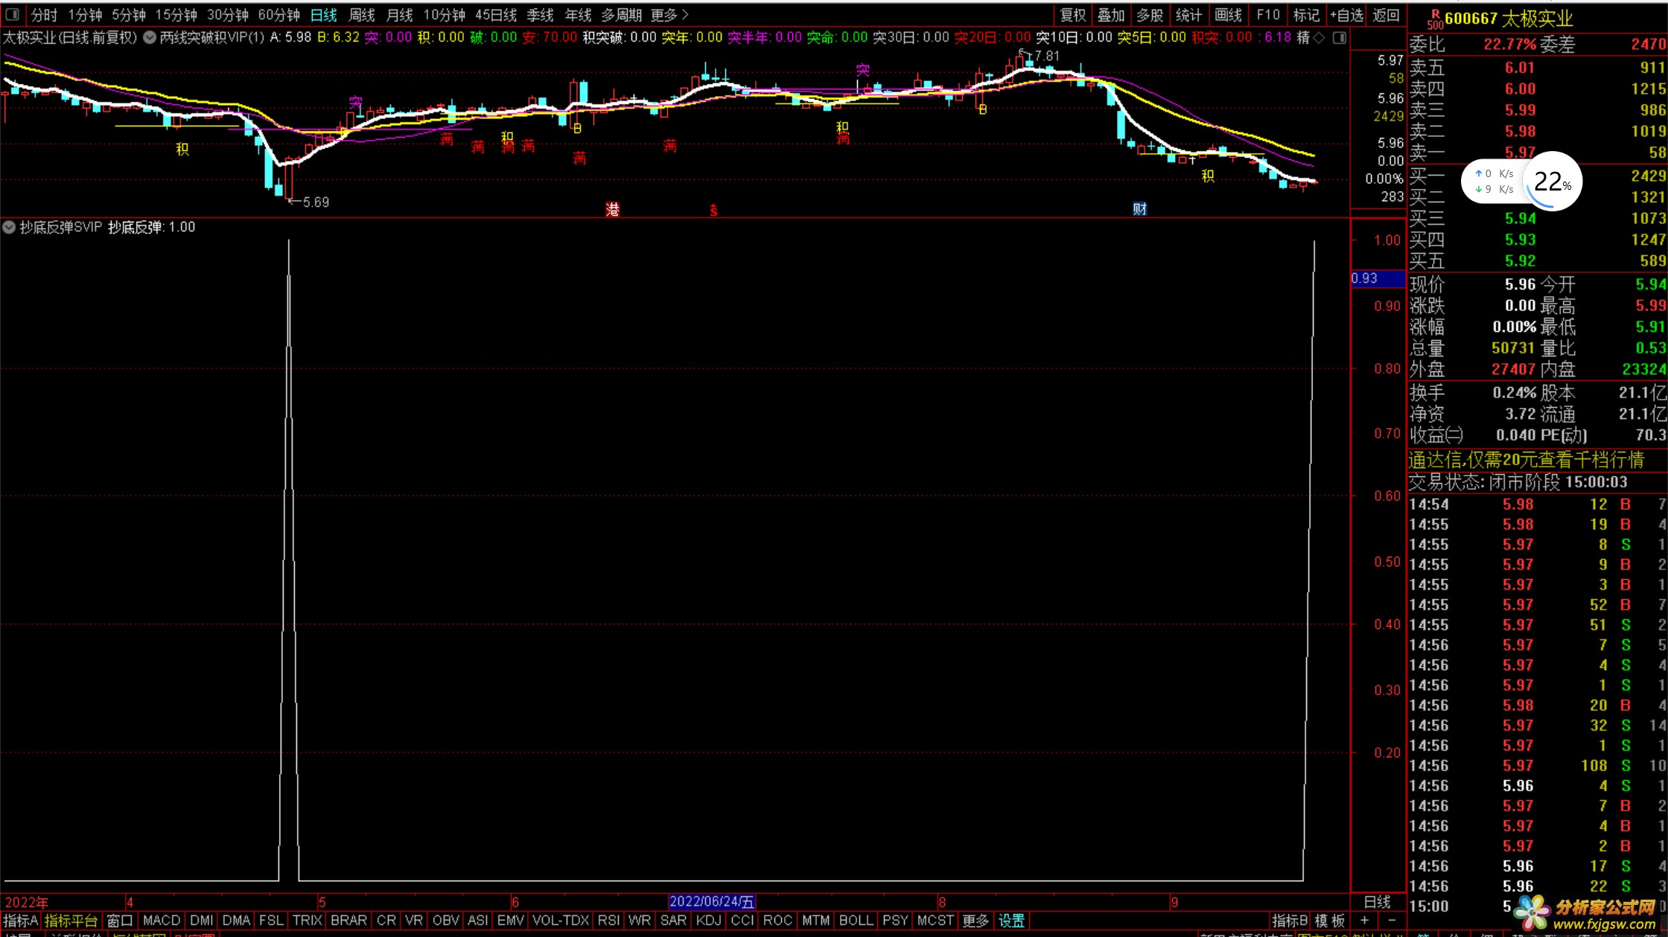This screenshot has width=1668, height=937.
Task: Click the 叠加 overlay button
Action: [x=1111, y=15]
